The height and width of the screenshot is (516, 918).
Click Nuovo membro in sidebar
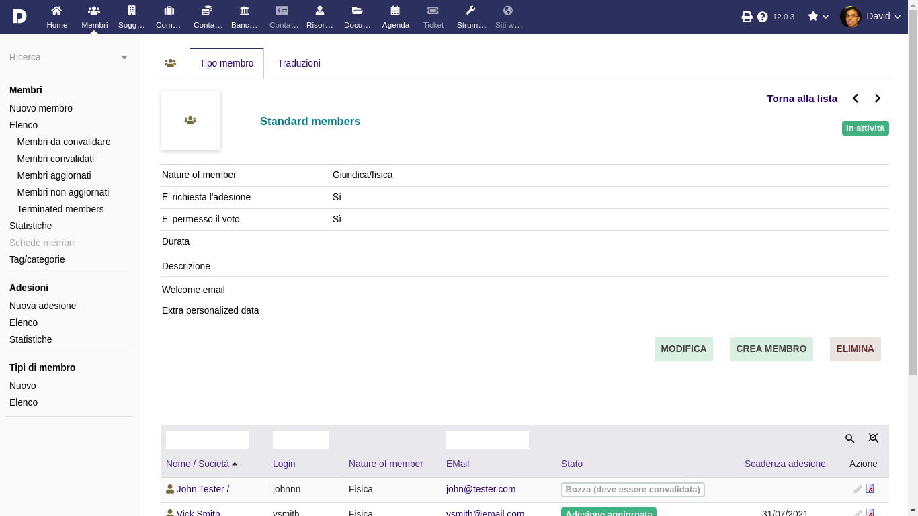tap(41, 108)
